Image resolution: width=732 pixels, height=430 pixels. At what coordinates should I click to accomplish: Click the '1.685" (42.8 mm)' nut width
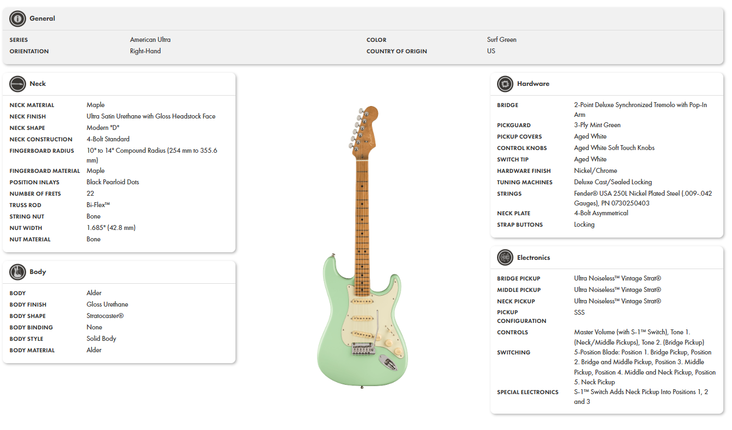pos(111,228)
